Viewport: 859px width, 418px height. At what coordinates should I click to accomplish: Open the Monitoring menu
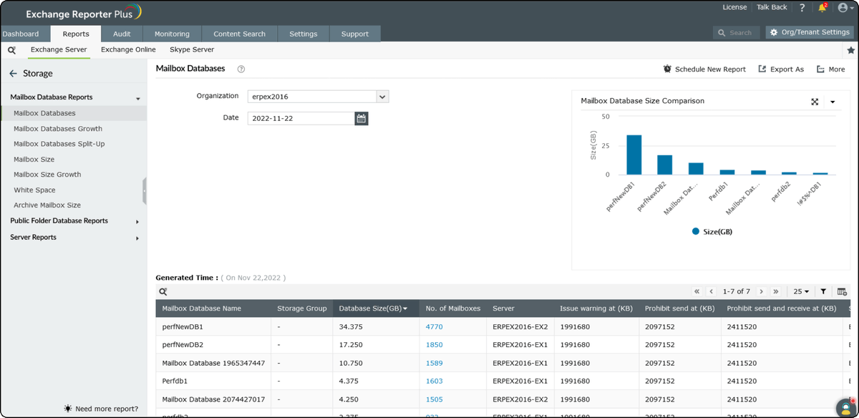(172, 33)
